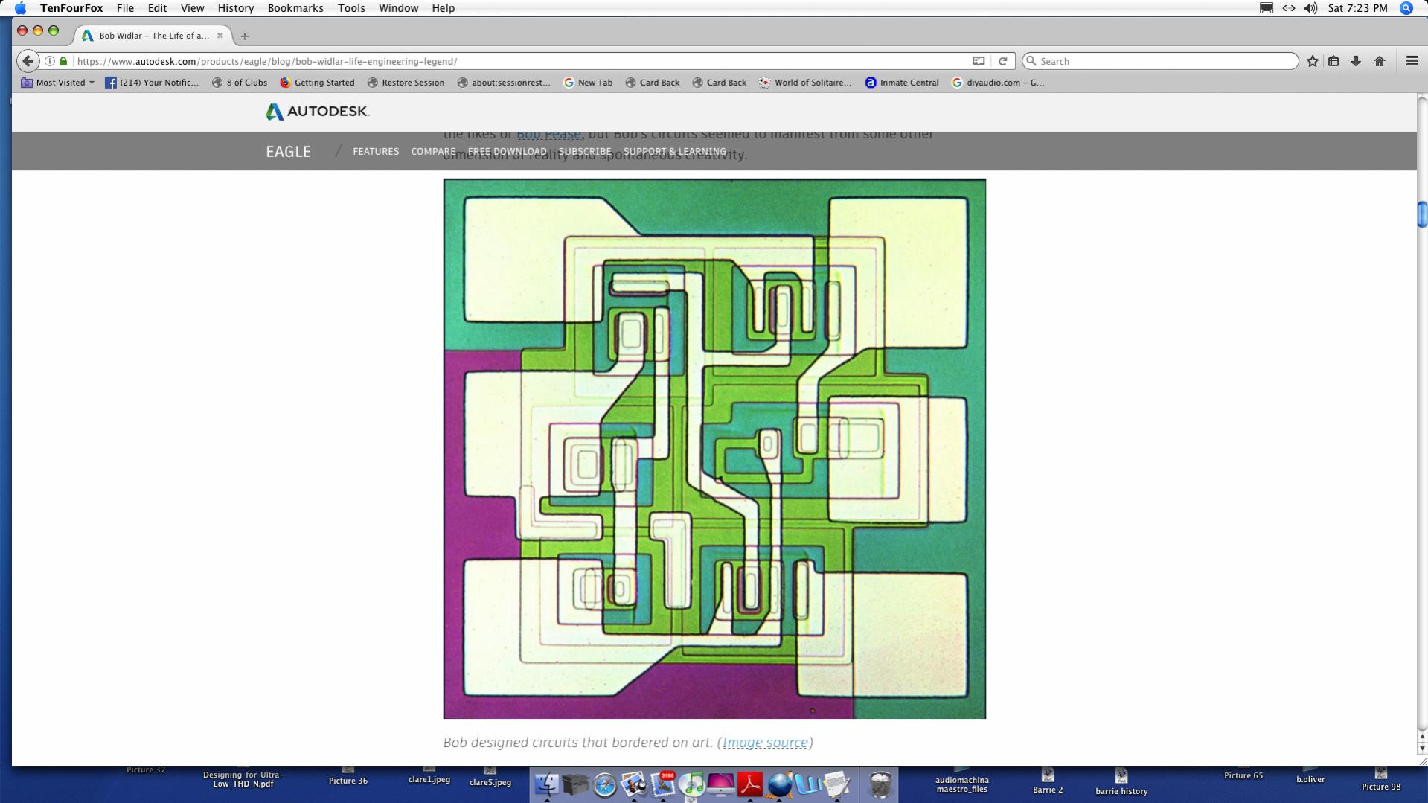This screenshot has width=1428, height=803.
Task: Open Adobe Acrobat from the Dock
Action: [749, 784]
